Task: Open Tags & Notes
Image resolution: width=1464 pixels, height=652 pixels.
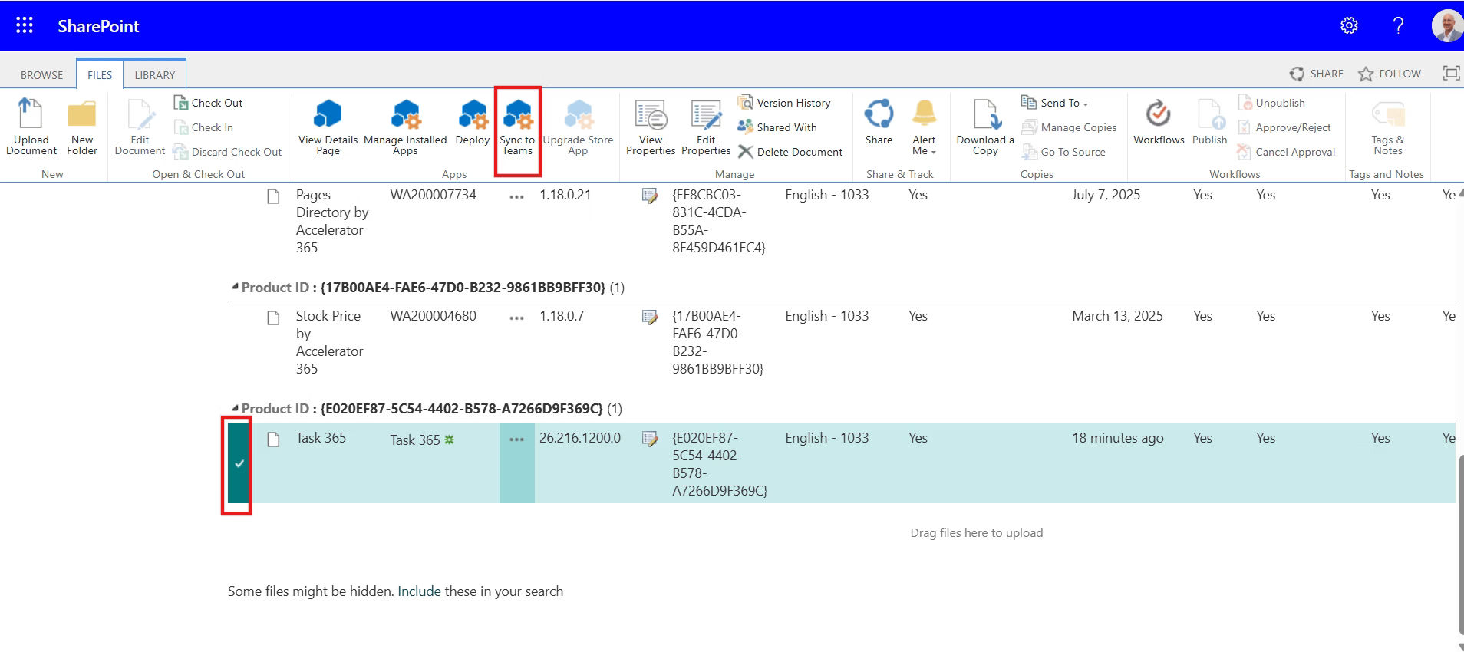Action: (x=1388, y=127)
